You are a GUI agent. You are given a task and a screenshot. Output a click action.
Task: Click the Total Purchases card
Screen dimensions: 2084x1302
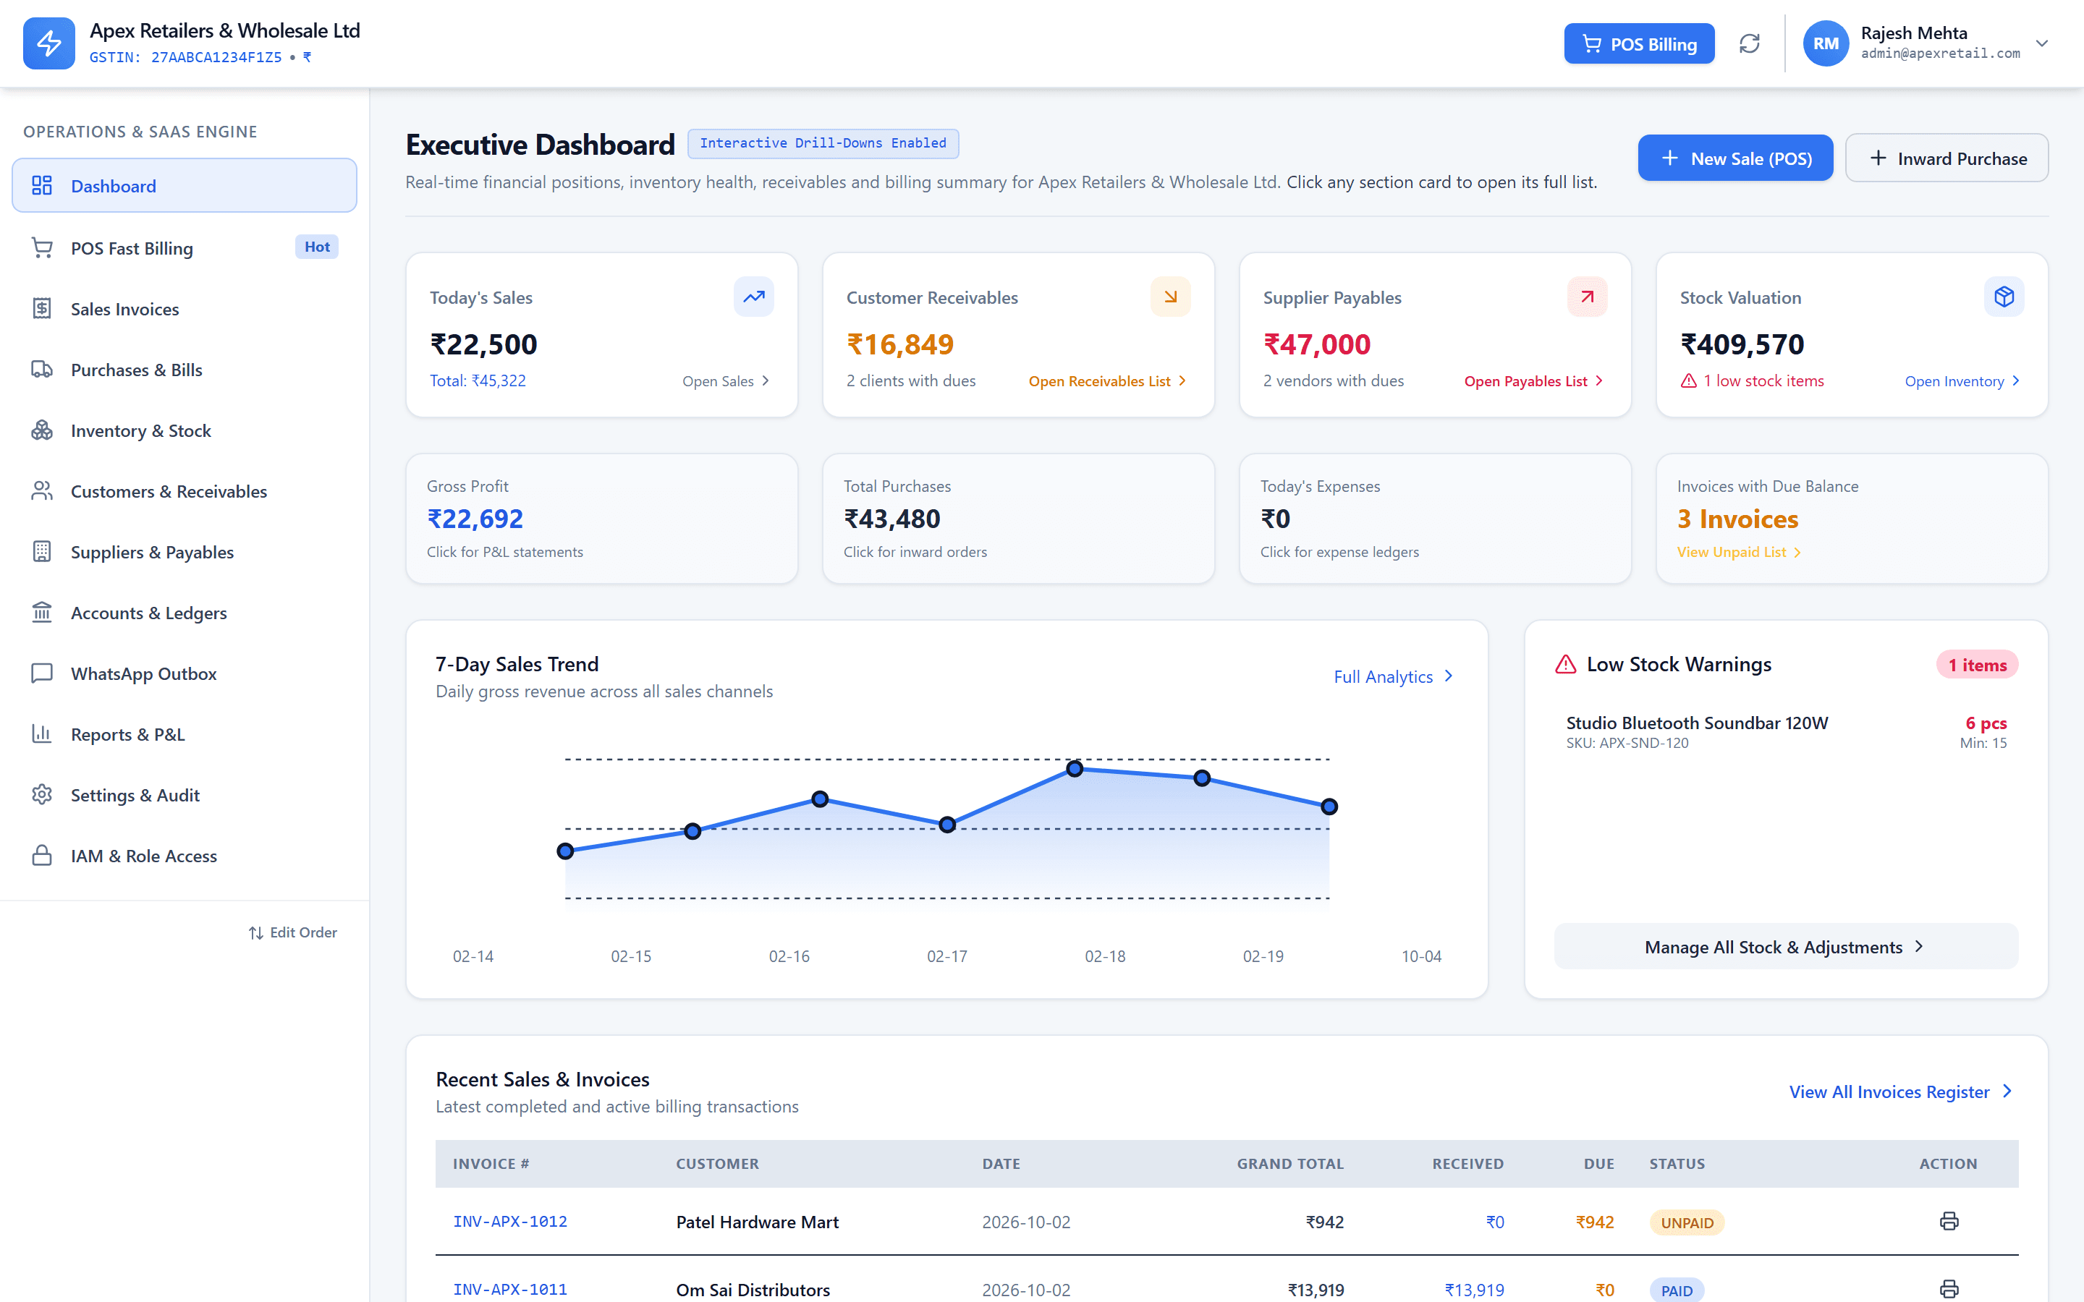tap(1018, 519)
